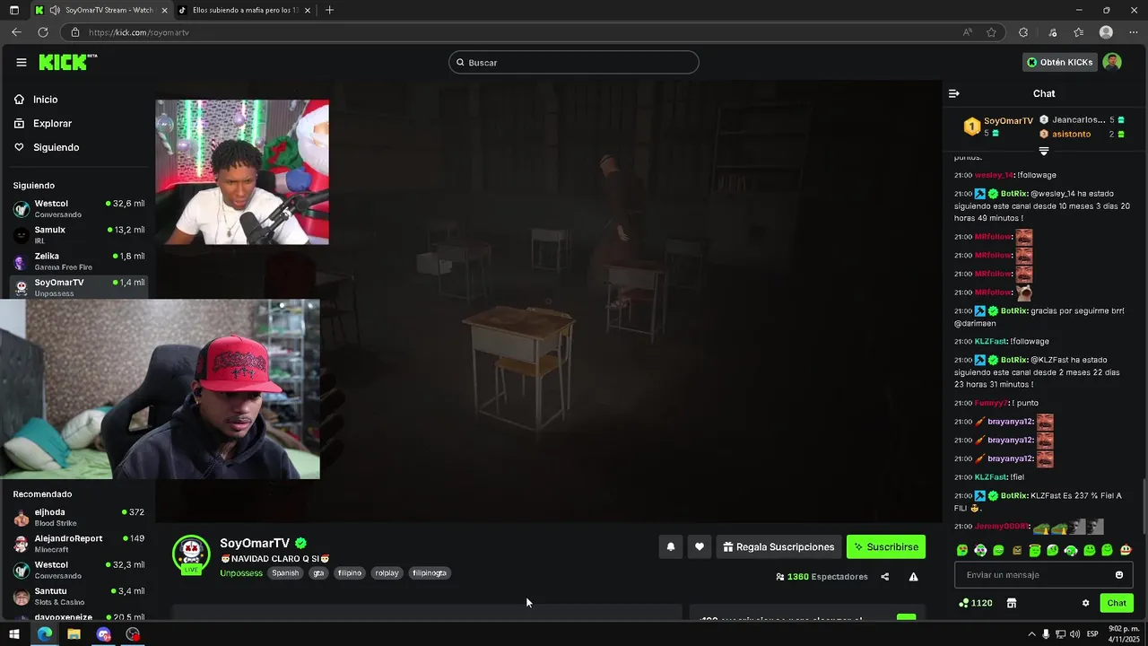Open Edge settings and more menu
The image size is (1148, 646).
point(1132,32)
